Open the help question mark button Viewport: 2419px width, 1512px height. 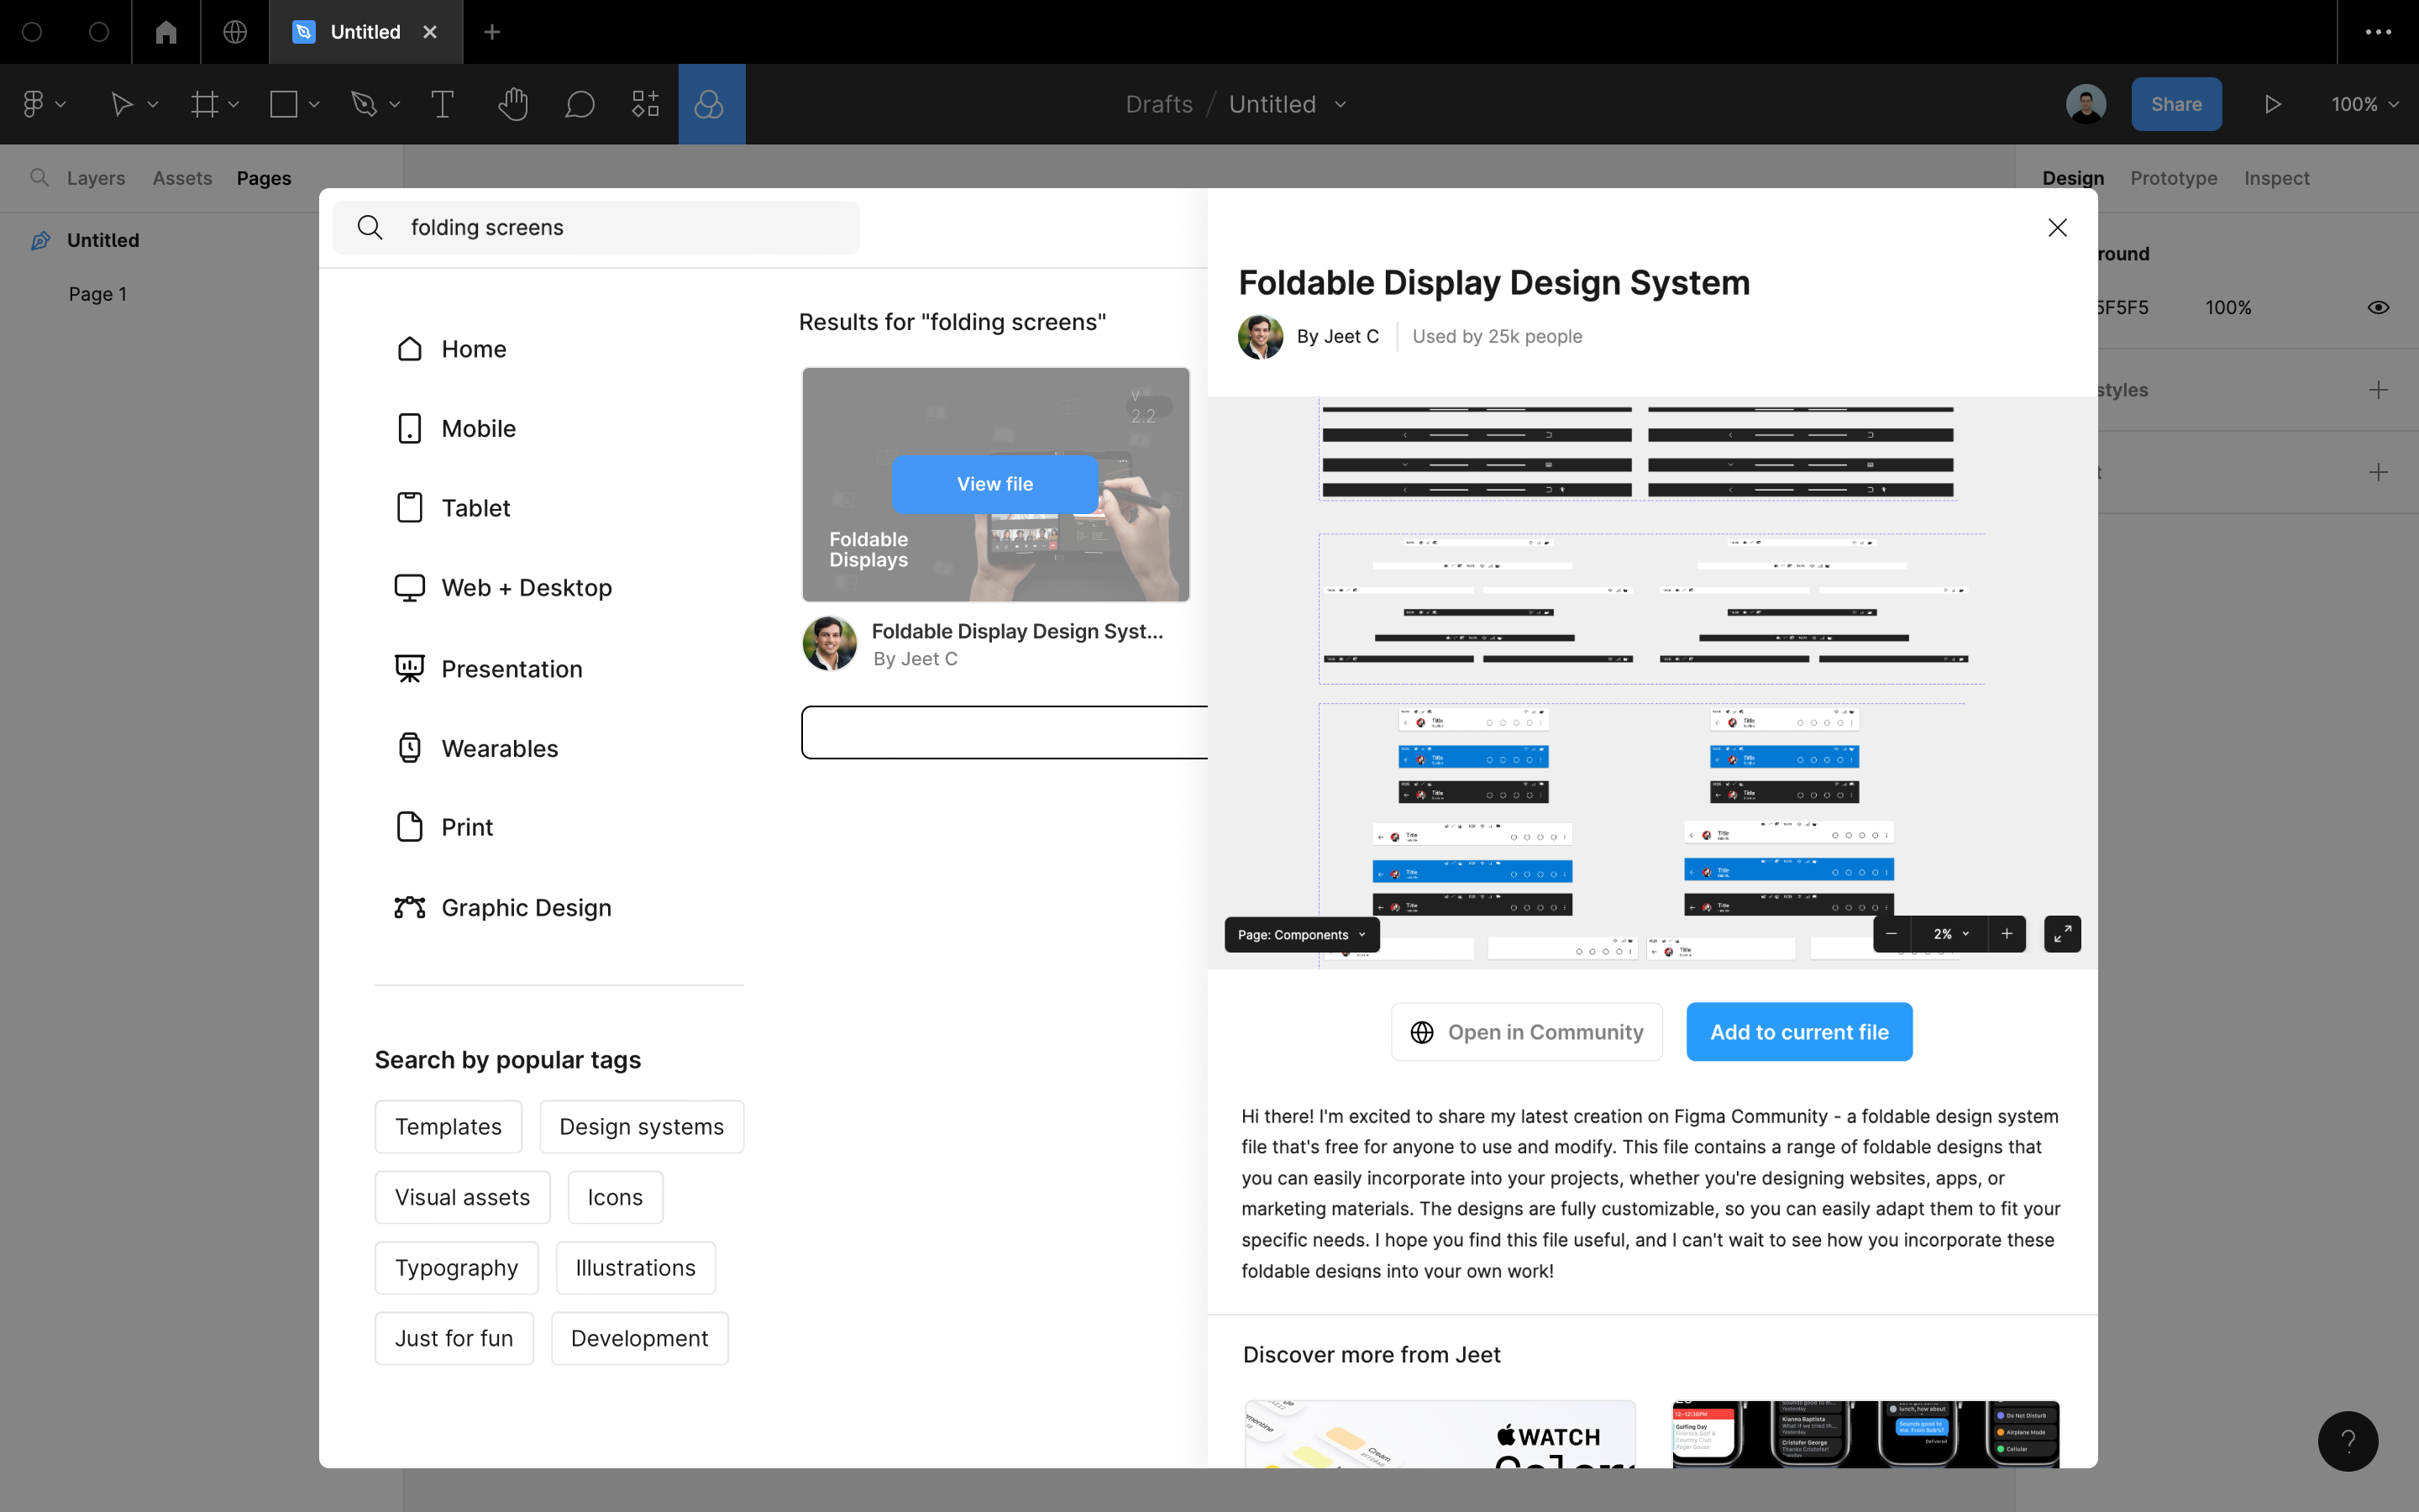2348,1441
